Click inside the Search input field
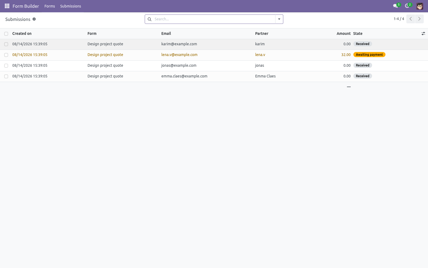 pos(214,19)
